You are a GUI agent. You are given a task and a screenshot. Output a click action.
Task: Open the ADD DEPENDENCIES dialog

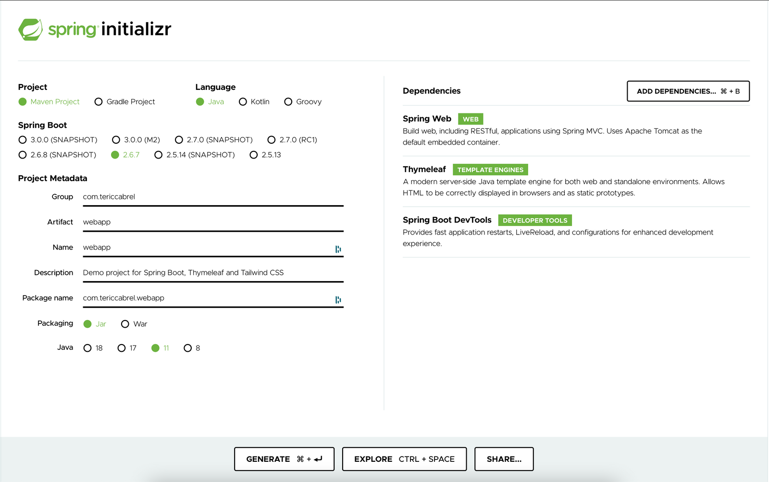point(688,91)
